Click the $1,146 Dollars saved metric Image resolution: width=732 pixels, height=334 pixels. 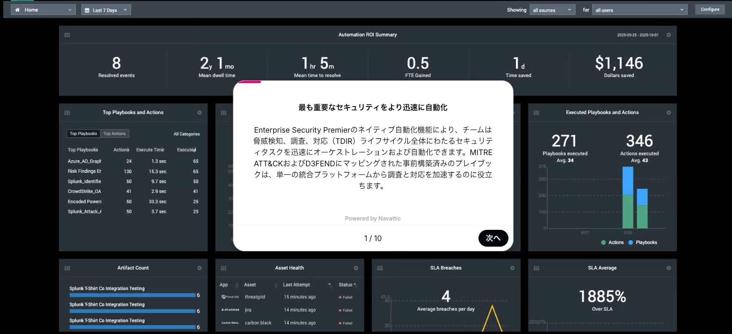click(619, 67)
